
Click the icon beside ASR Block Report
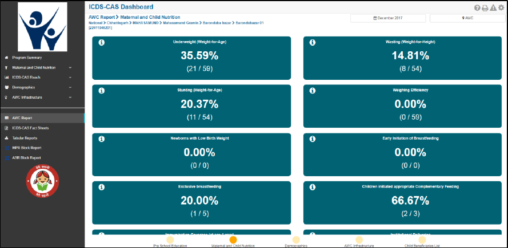pos(6,158)
